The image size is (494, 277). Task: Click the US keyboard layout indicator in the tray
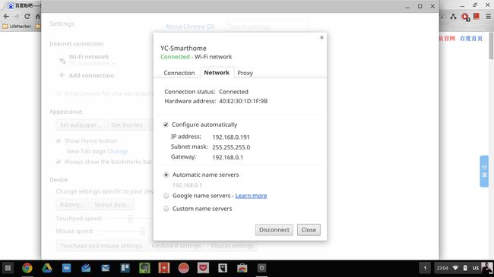[x=476, y=268]
